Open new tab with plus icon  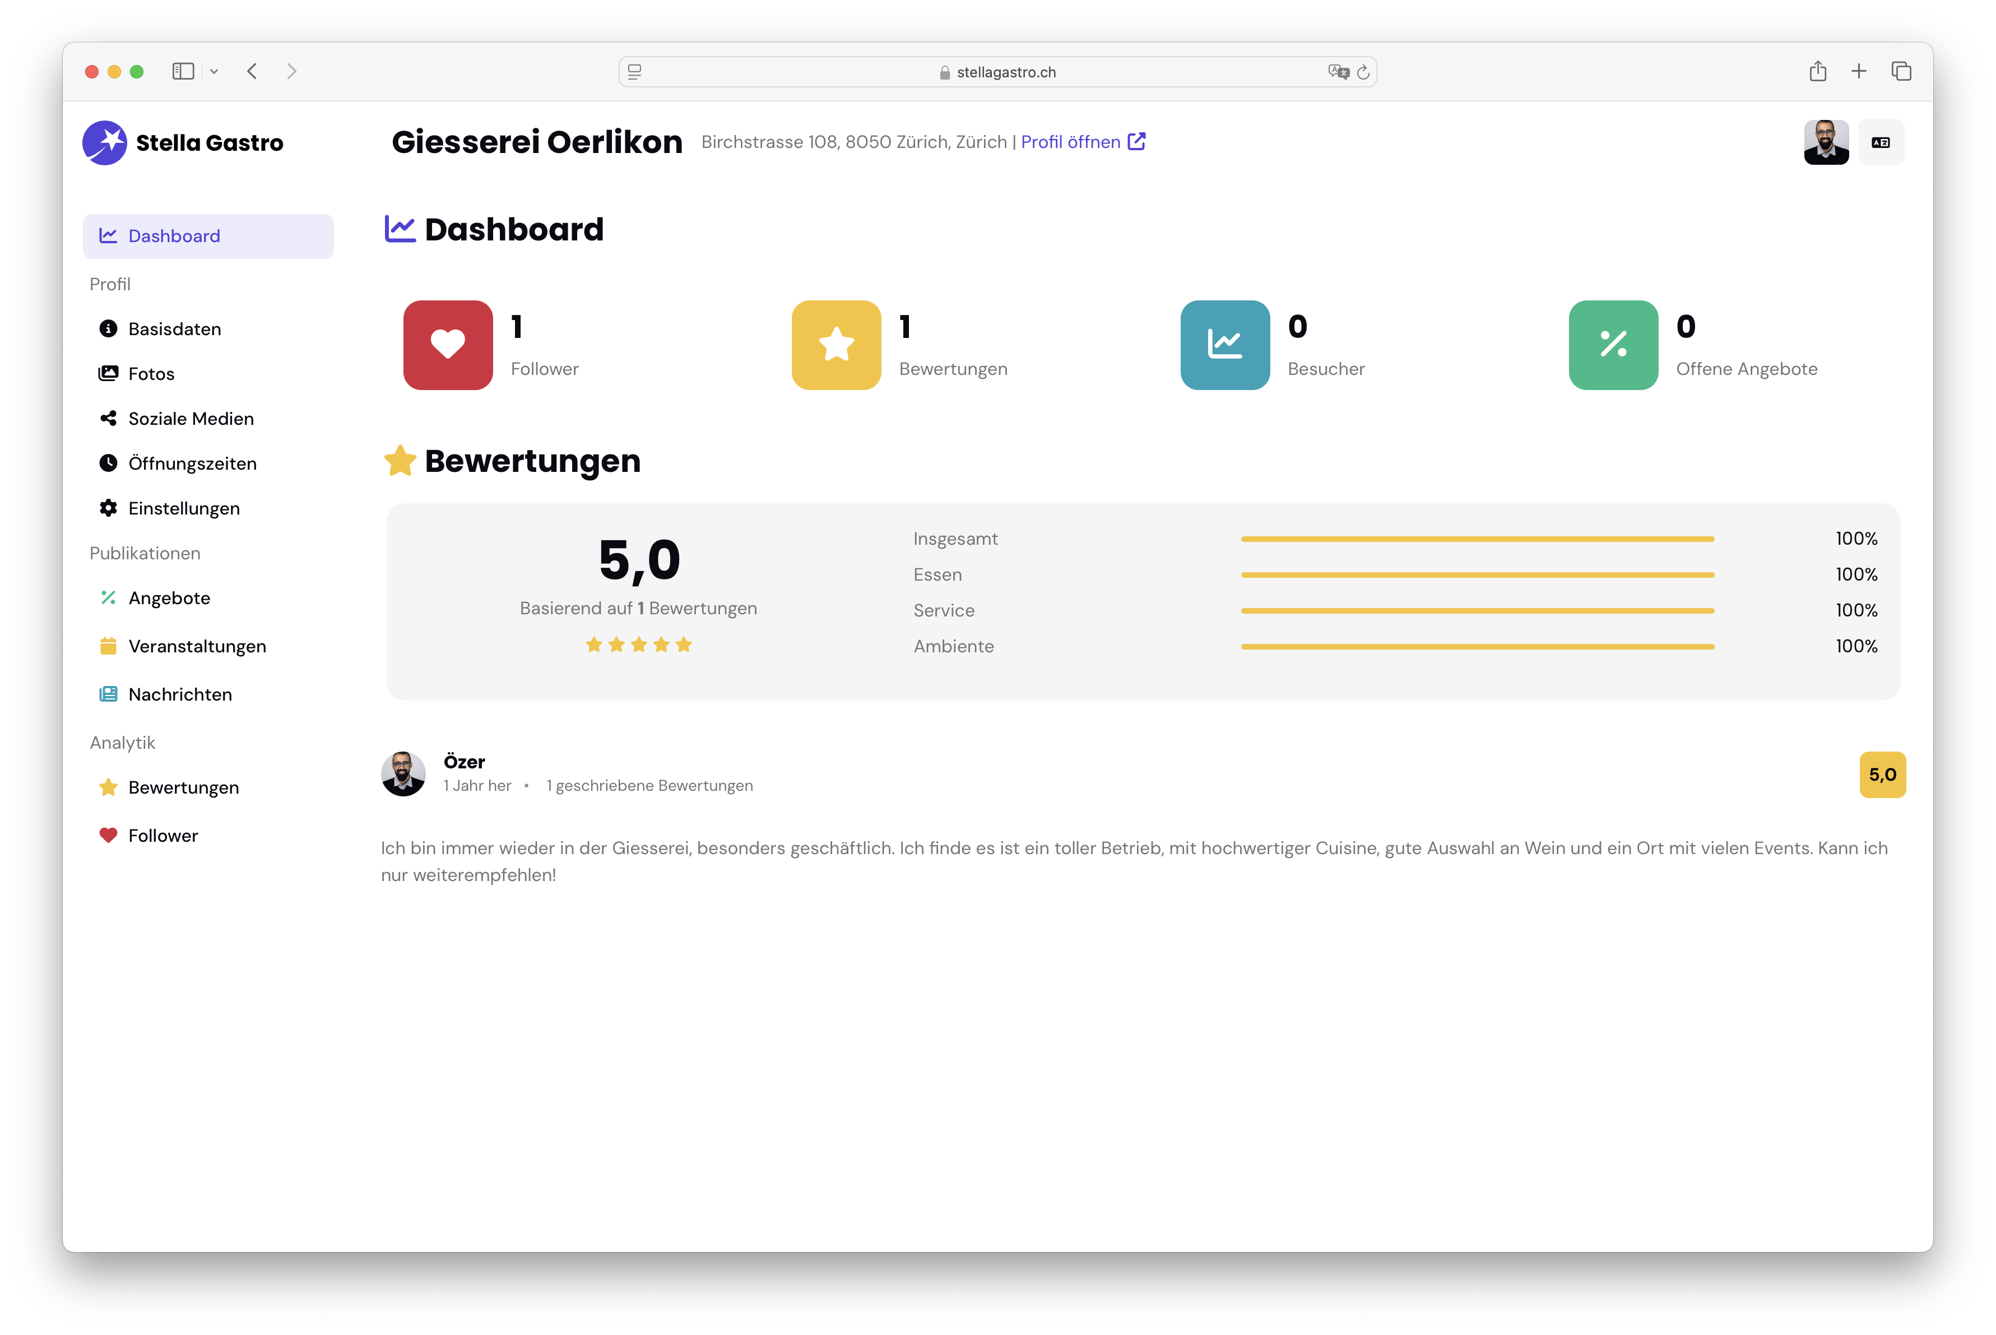[1859, 72]
